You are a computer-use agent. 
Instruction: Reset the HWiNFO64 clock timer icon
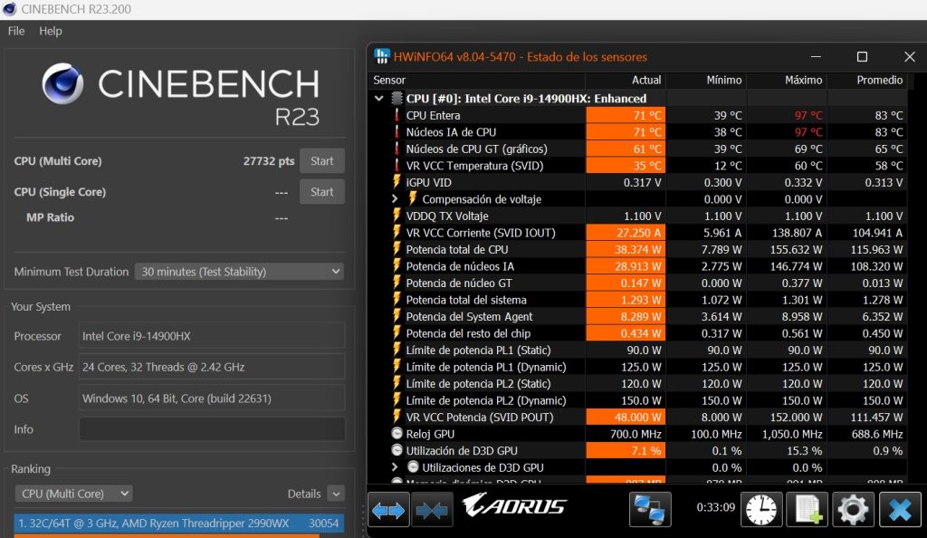point(760,509)
